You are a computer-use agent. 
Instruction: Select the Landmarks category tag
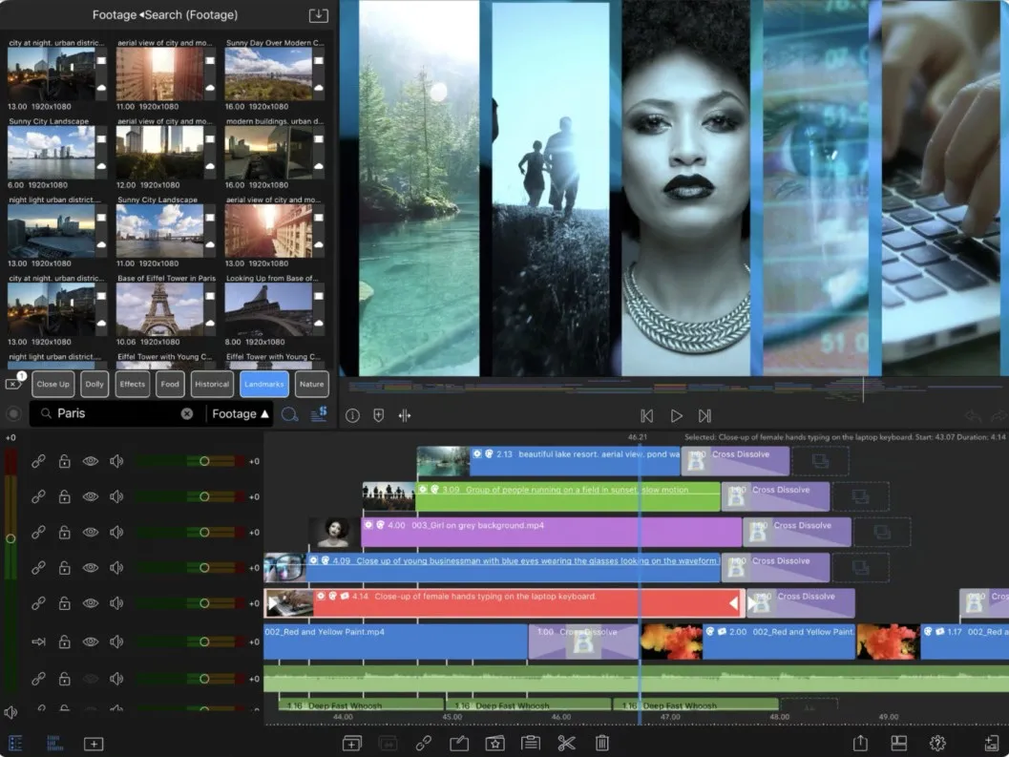[x=263, y=384]
